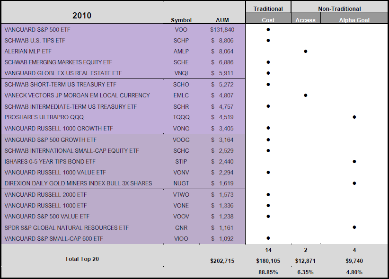Image resolution: width=389 pixels, height=279 pixels.
Task: Select "VANGUARD RUSSELL 1000 GROWTH ETF" name
Action: 59,129
